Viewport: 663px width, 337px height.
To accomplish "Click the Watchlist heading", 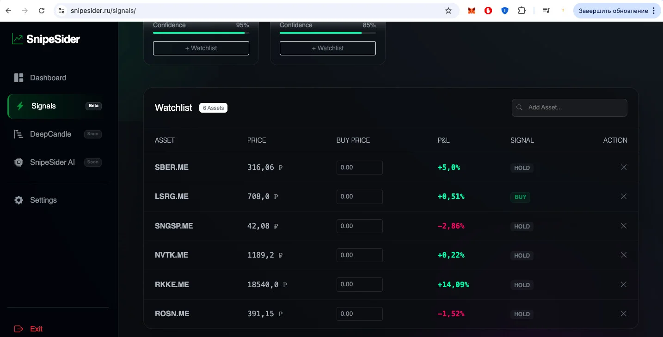I will click(x=173, y=108).
